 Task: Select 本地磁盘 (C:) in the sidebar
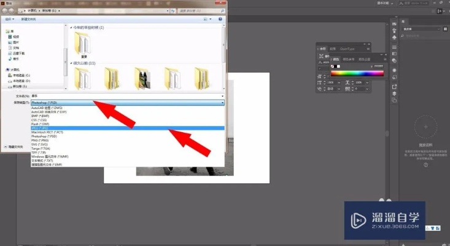pos(19,75)
